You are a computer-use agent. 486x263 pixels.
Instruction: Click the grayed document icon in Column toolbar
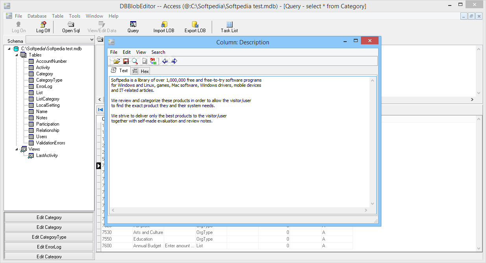tap(145, 61)
